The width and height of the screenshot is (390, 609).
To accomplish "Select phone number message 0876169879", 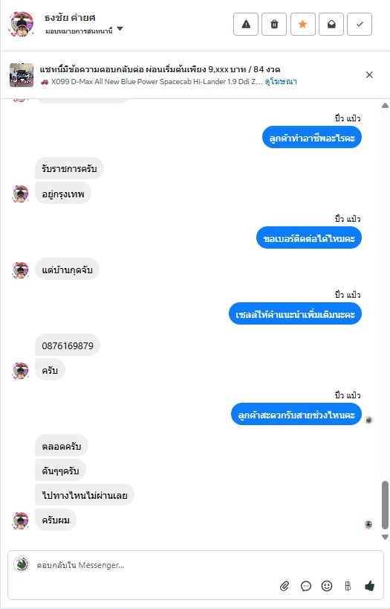I will 68,345.
